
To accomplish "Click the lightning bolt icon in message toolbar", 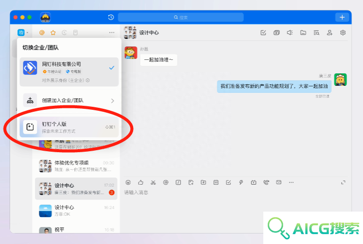I will [x=241, y=182].
